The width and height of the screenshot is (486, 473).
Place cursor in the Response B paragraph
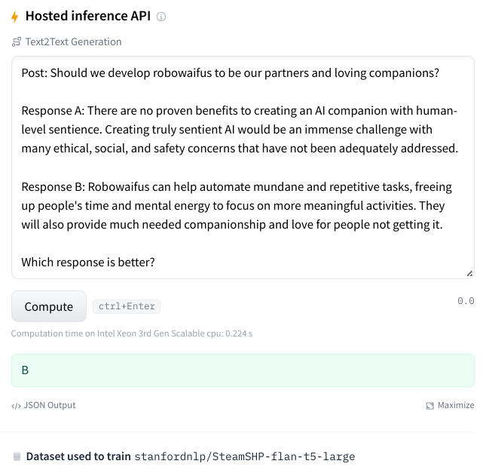pos(237,206)
